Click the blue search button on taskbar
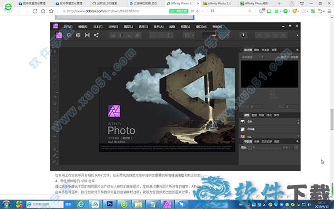334x209 pixels. coord(68,205)
